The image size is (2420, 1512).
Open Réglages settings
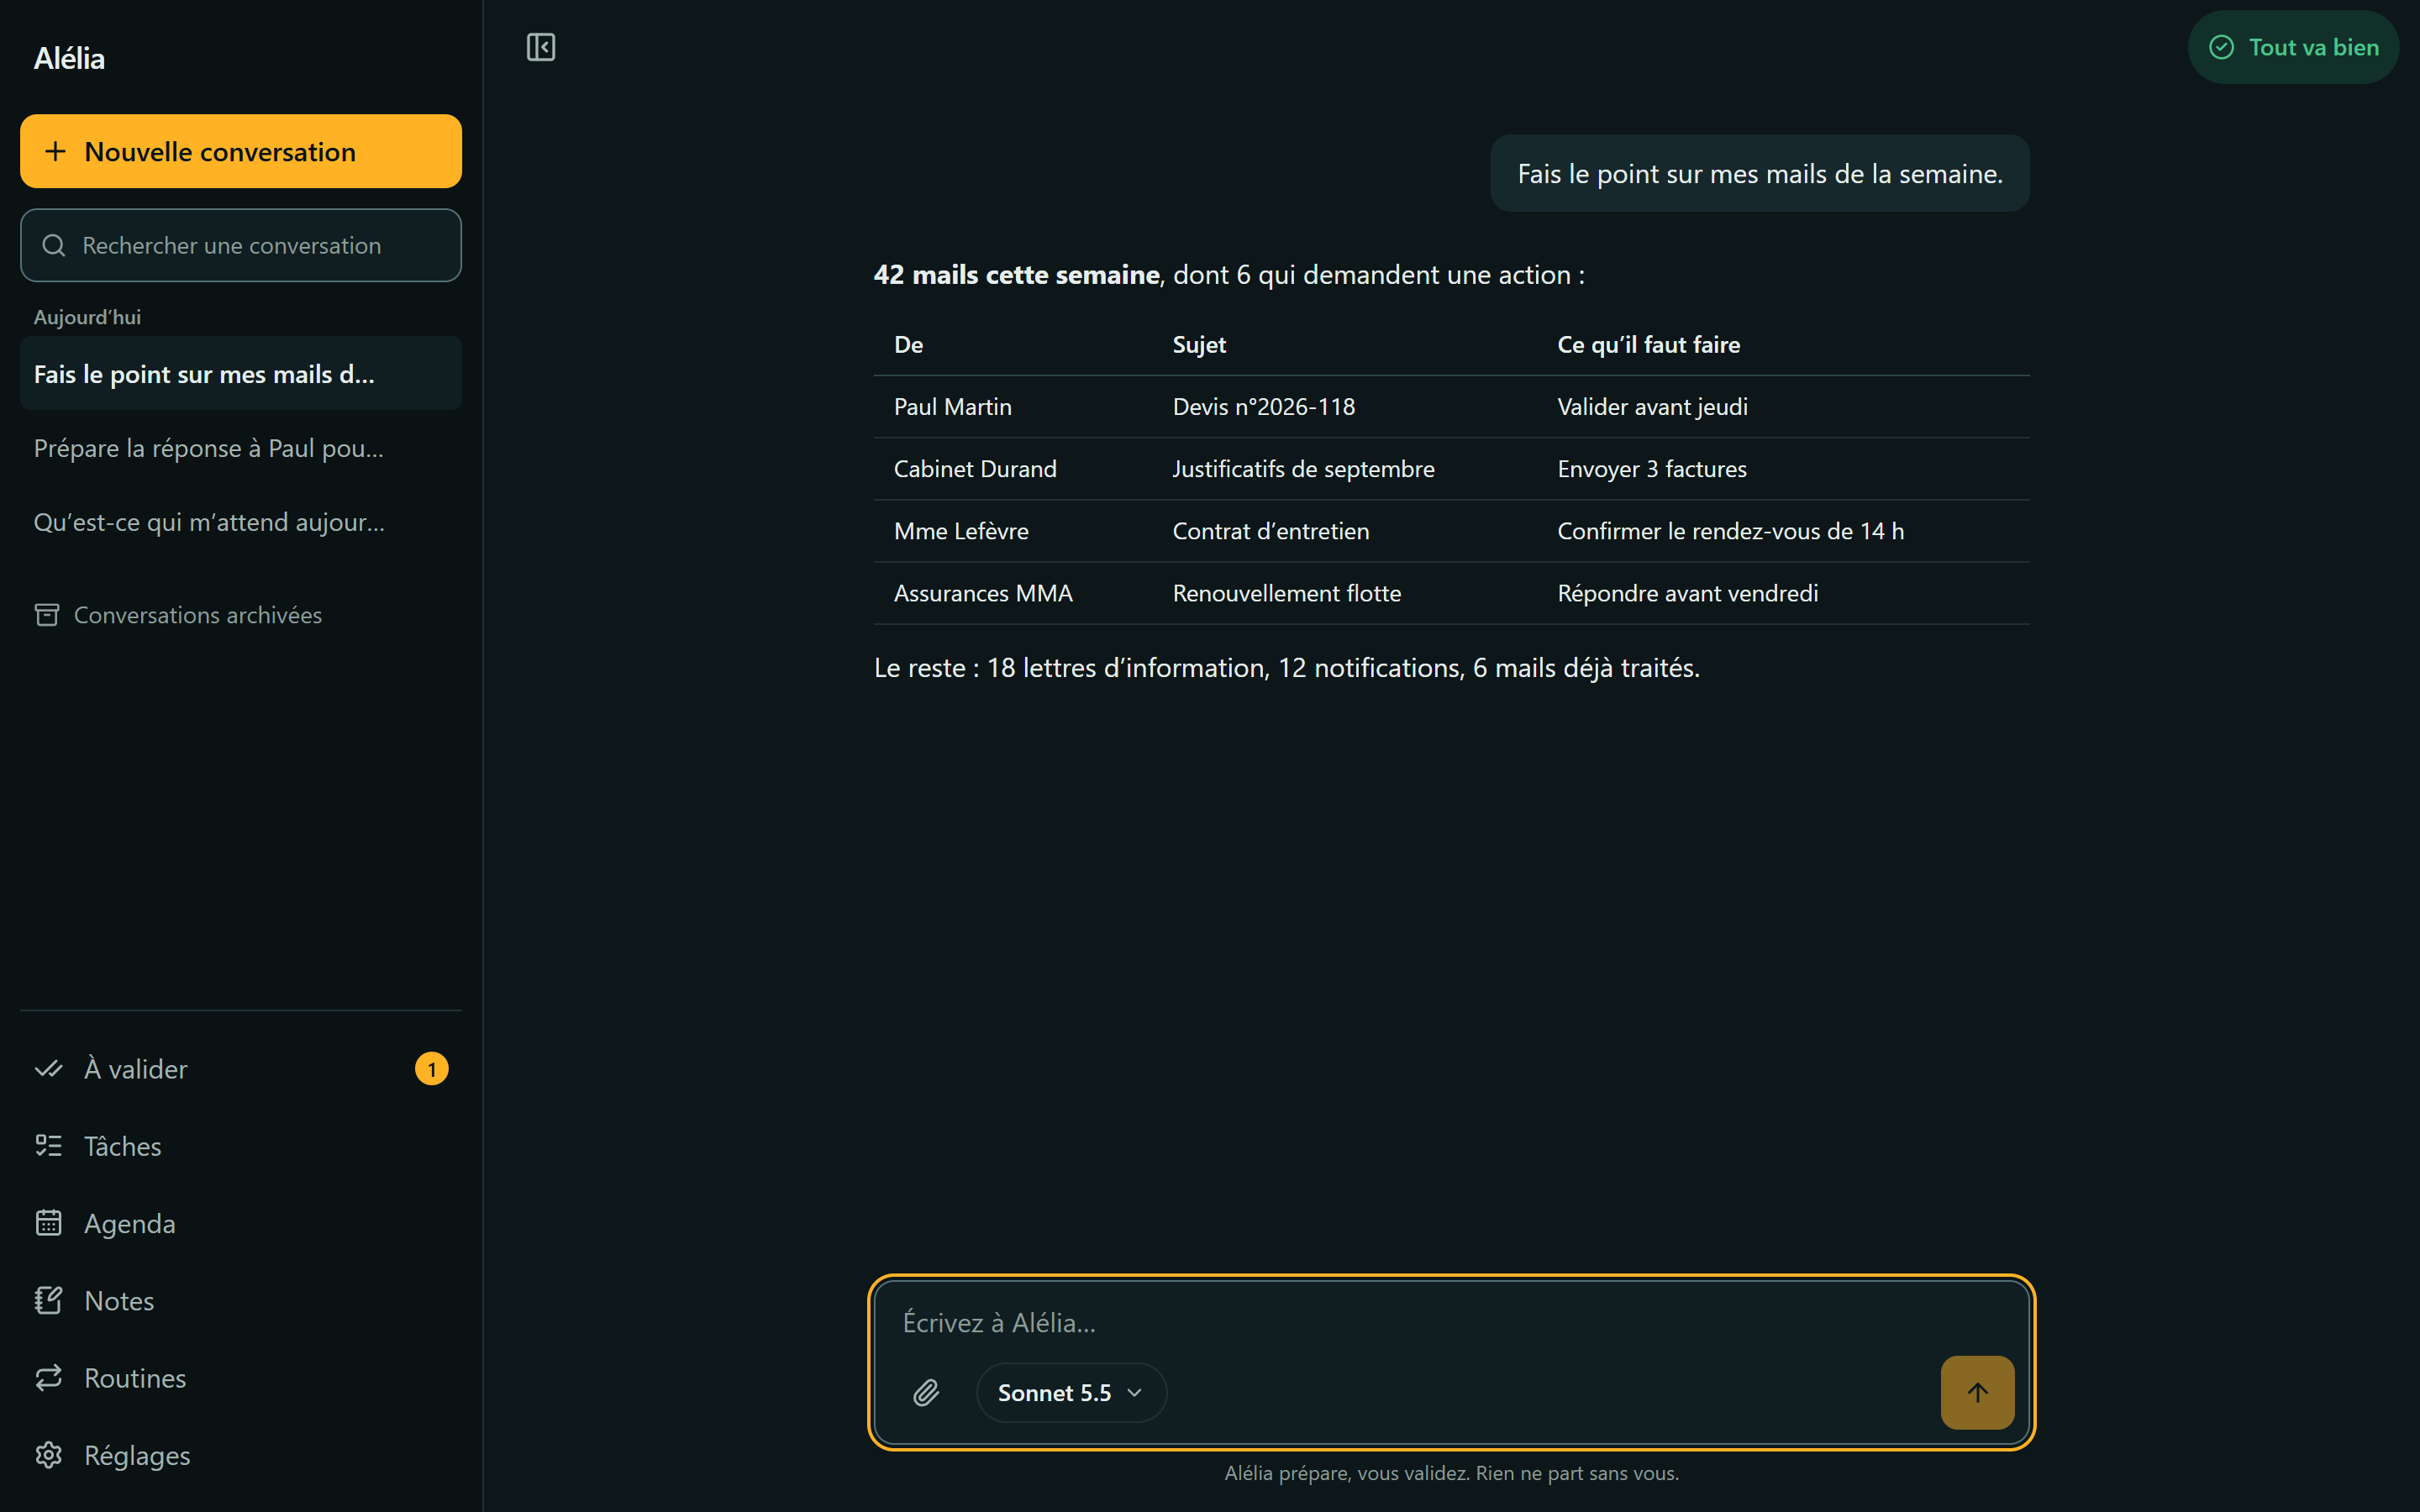241,1455
